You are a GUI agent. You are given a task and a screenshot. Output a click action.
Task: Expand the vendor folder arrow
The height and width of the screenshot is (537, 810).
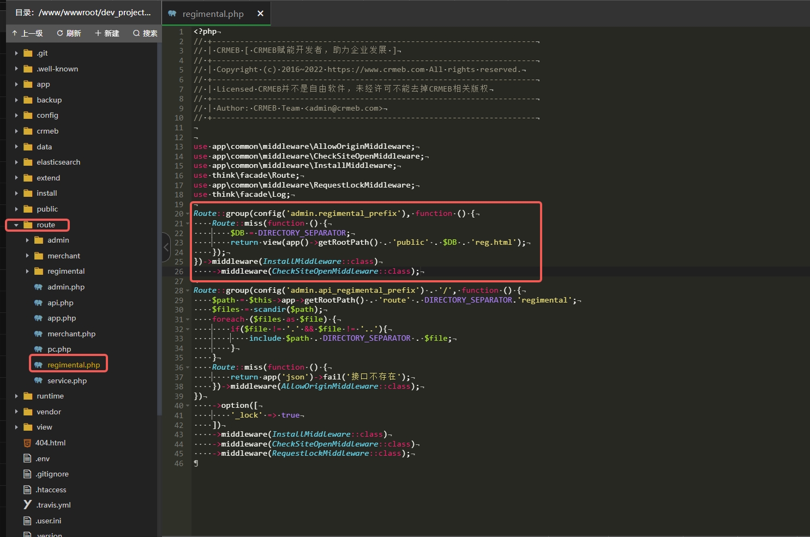coord(16,412)
